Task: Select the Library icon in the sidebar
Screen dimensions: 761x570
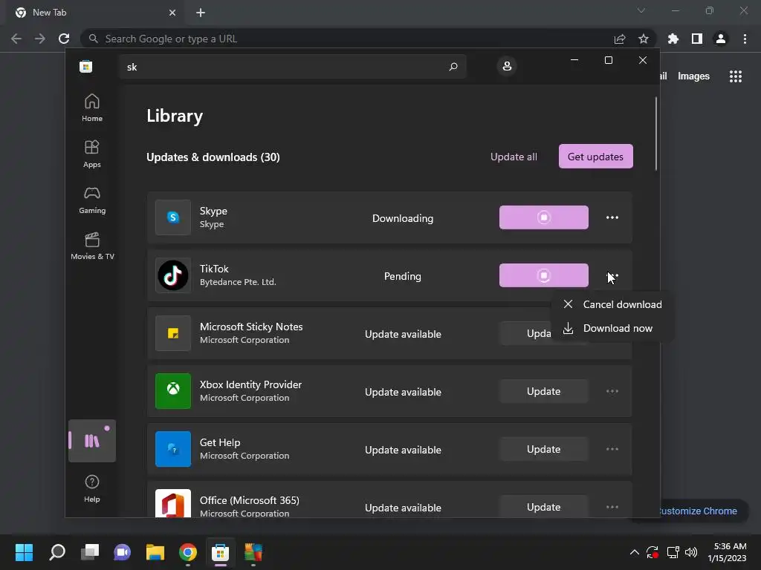Action: click(x=91, y=441)
